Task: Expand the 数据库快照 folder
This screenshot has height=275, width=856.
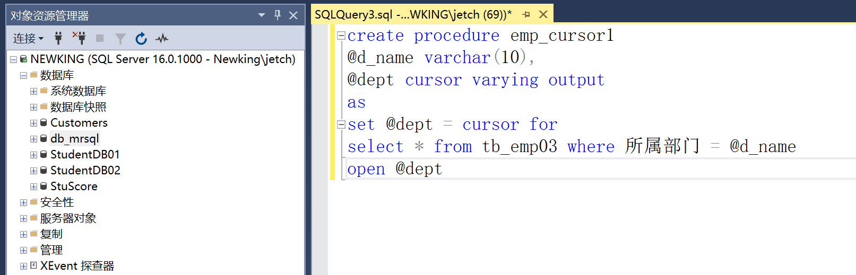Action: click(33, 107)
